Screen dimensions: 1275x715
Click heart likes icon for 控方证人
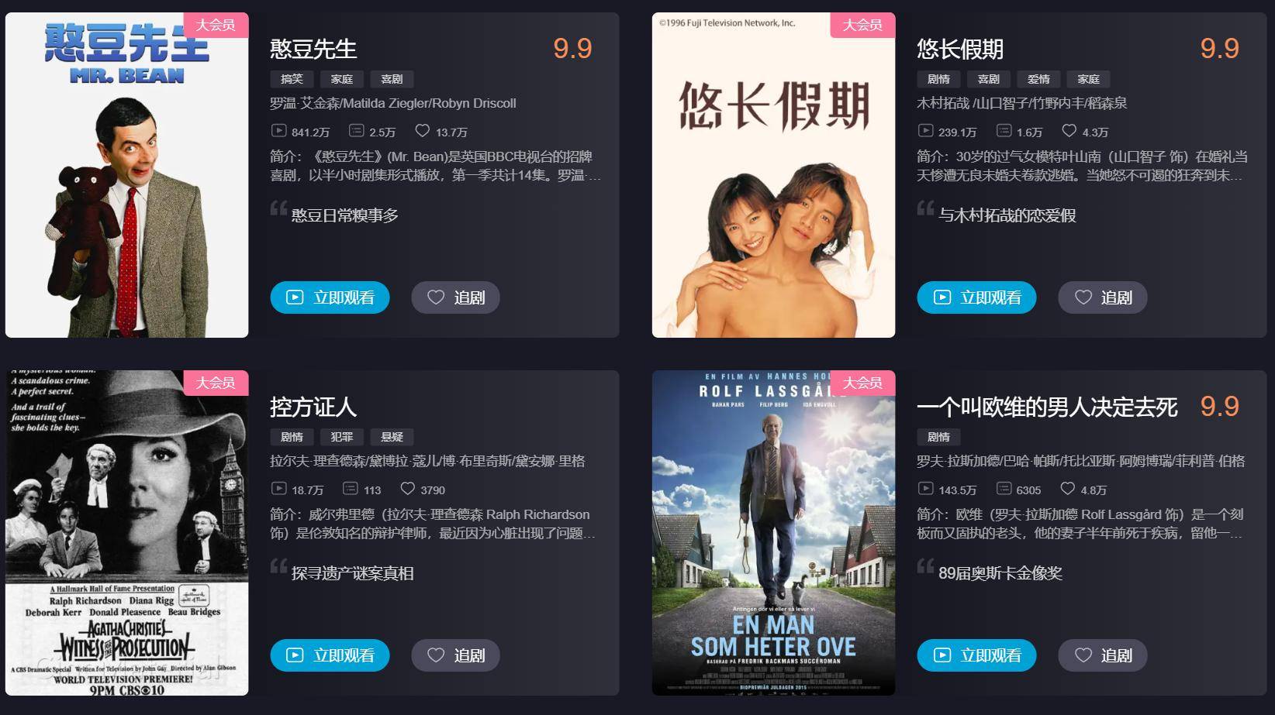407,489
